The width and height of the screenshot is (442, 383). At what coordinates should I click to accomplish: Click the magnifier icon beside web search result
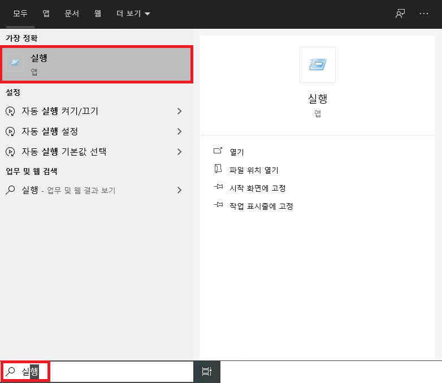[x=10, y=190]
